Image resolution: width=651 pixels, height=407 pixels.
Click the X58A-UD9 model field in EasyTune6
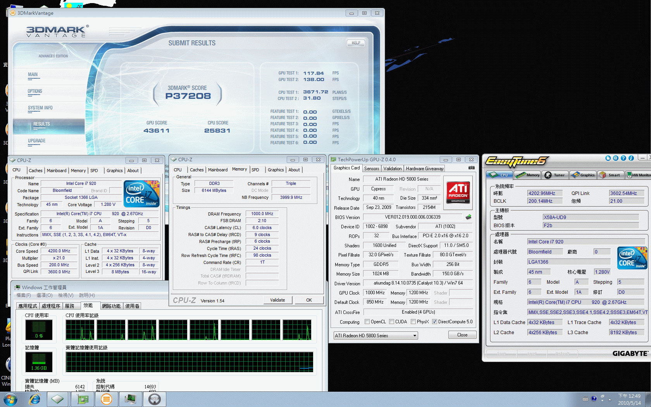pos(591,217)
